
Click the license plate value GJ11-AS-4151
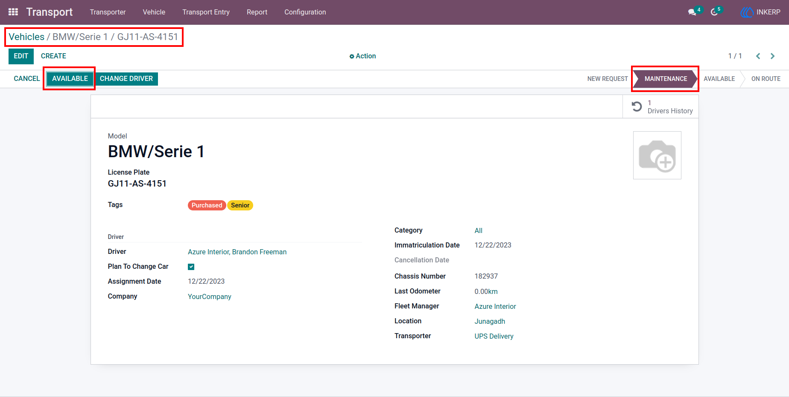coord(137,184)
